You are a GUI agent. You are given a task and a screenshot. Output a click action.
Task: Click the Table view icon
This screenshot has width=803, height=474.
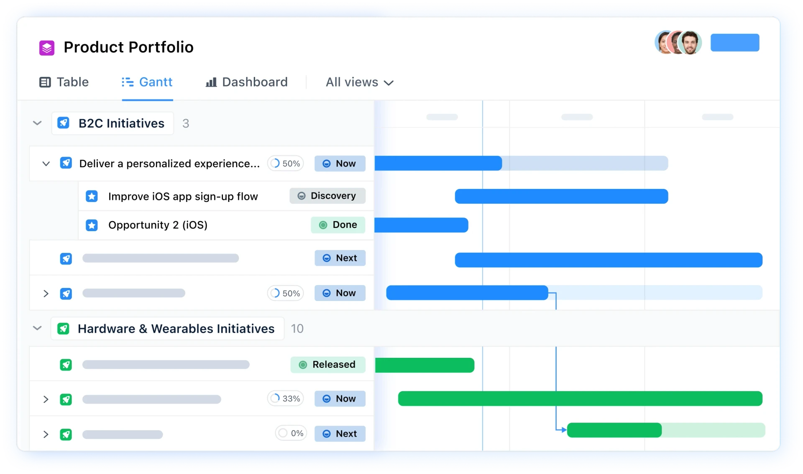(x=46, y=82)
